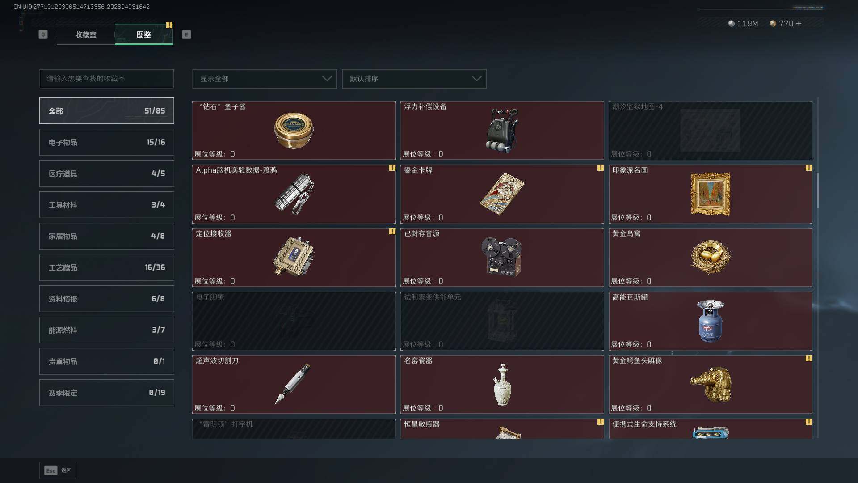Switch to the 图鉴 tab
Viewport: 858px width, 483px height.
144,34
